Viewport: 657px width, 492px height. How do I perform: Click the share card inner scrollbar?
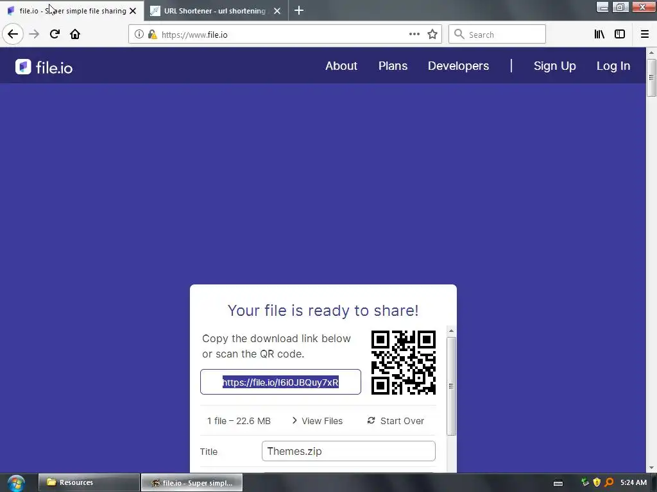click(451, 386)
